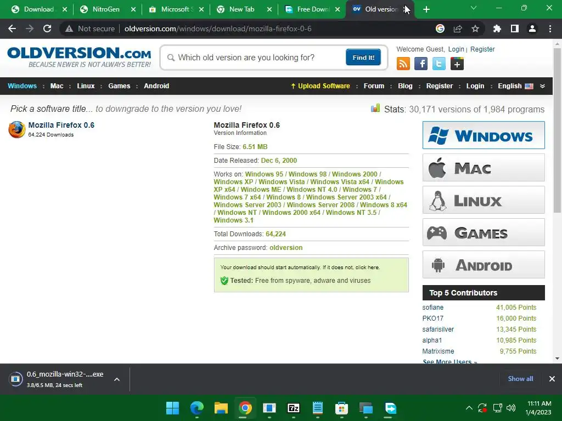Open Microsoft Edge from the taskbar
Viewport: 562px width, 421px height.
(197, 408)
